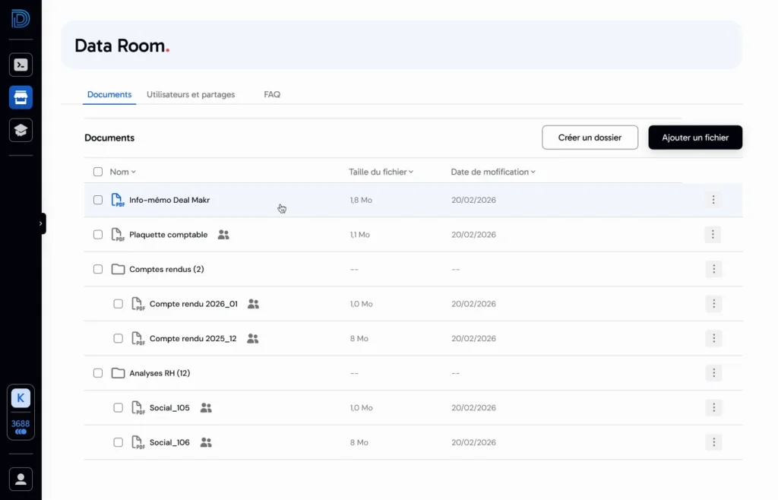The image size is (778, 500).
Task: Click the 3688 credits counter
Action: (21, 427)
